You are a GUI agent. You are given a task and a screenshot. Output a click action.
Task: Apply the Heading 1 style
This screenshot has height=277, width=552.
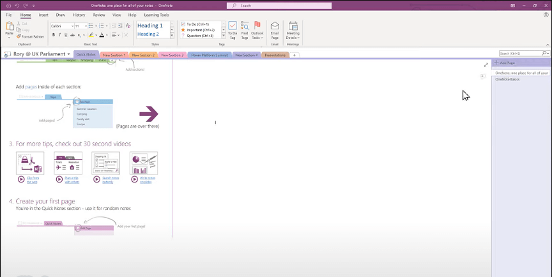[x=150, y=26]
